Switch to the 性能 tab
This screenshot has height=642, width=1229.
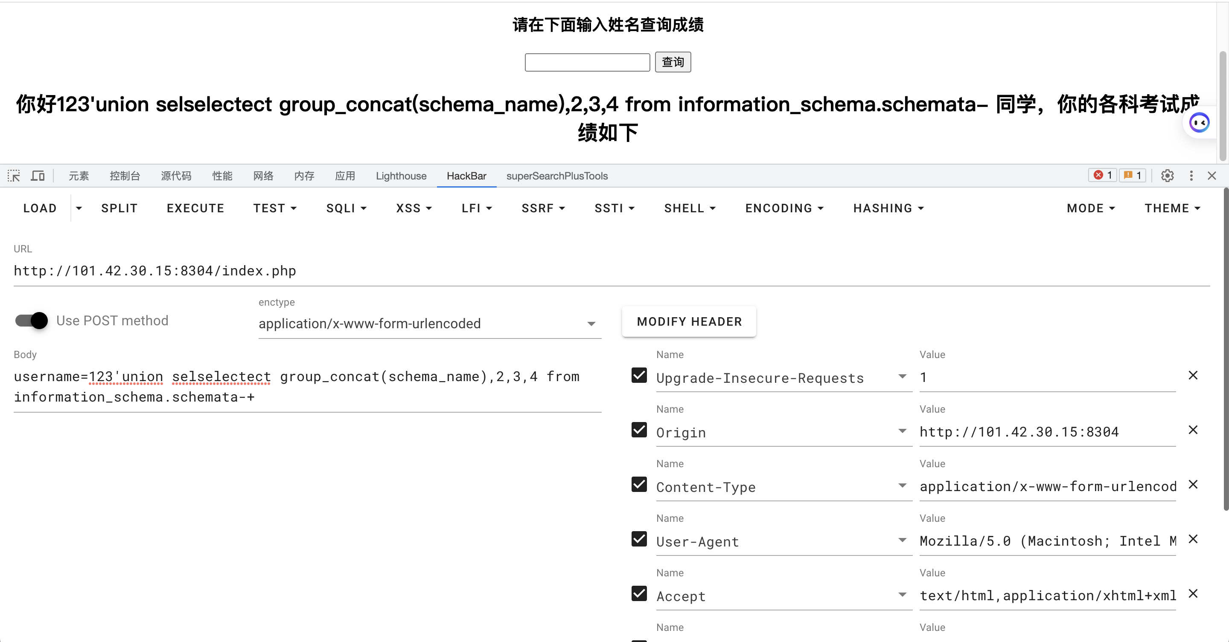point(222,176)
